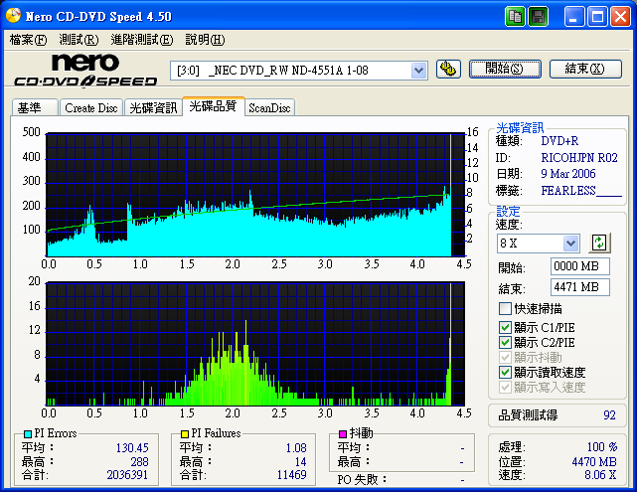Open the 進階測試(E) menu
Viewport: 637px width, 492px height.
click(142, 40)
